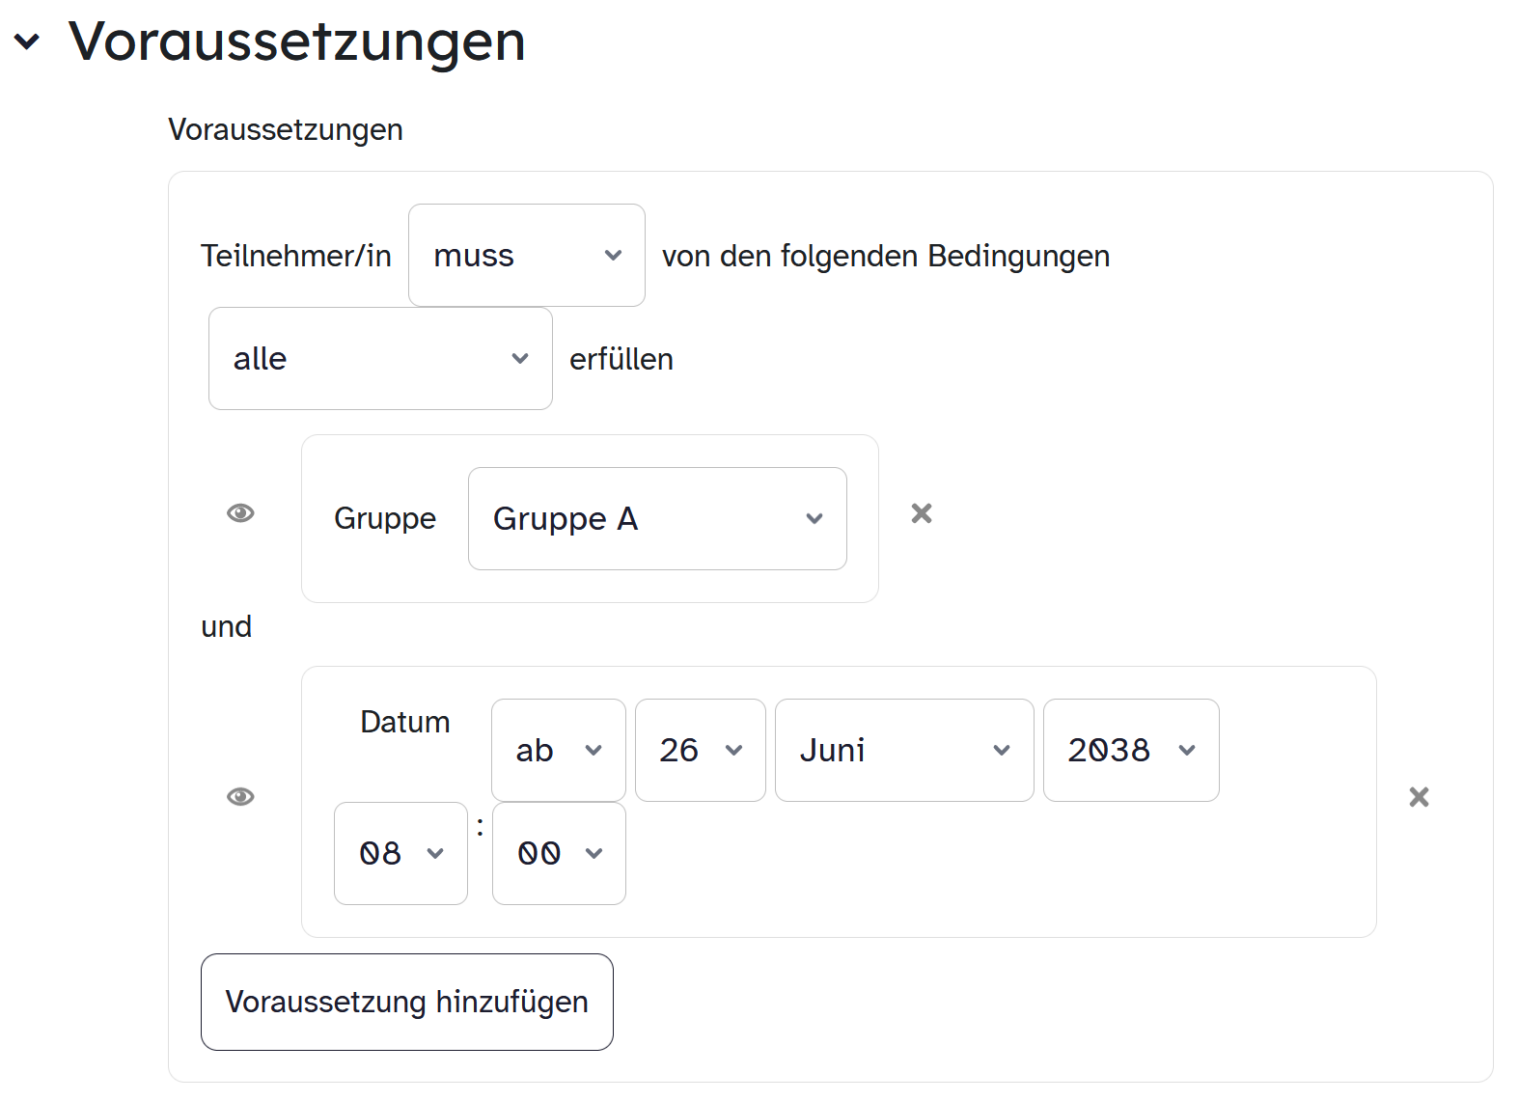1518x1101 pixels.
Task: Toggle eye visibility for Gruppe condition
Action: (240, 513)
